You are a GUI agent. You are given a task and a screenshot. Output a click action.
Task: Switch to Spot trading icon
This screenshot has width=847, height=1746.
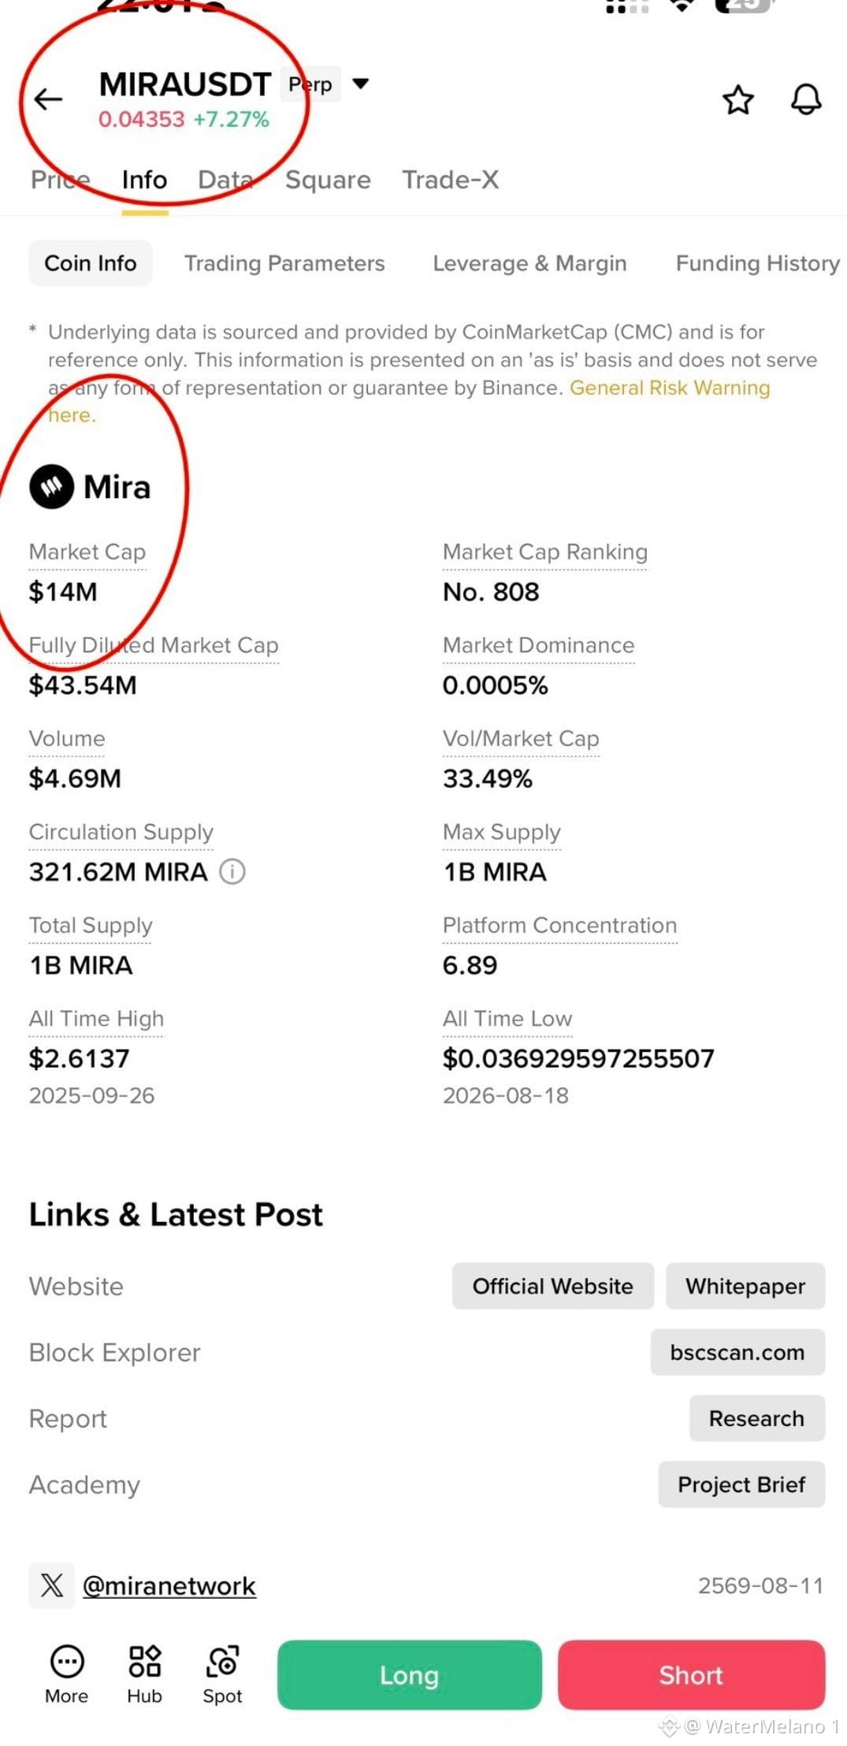click(x=222, y=1662)
